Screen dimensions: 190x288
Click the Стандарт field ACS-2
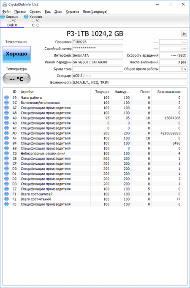(x=130, y=76)
